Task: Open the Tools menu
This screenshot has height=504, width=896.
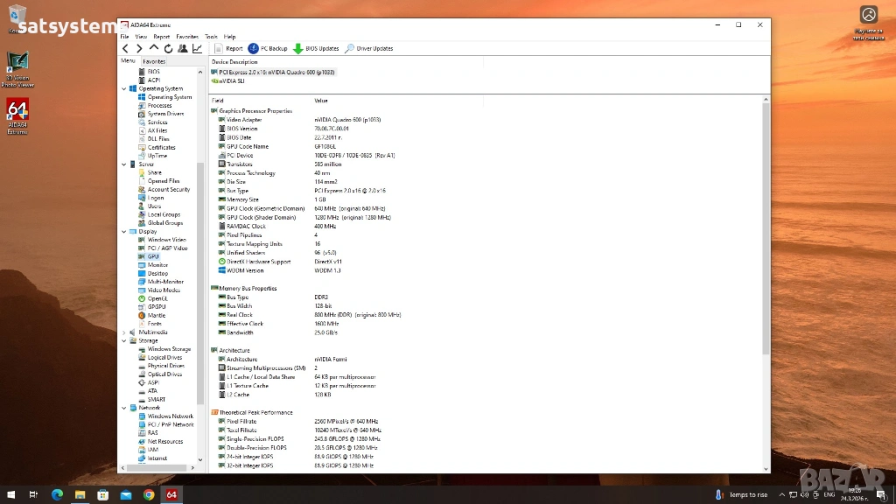Action: click(211, 37)
